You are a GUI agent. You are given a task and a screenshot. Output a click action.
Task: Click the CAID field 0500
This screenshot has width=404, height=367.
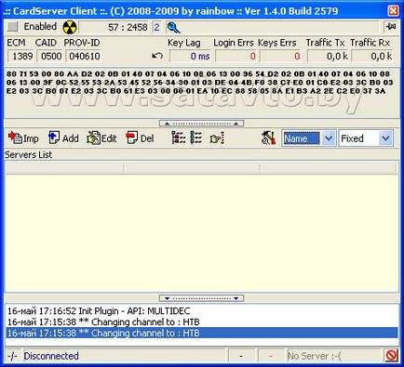50,57
